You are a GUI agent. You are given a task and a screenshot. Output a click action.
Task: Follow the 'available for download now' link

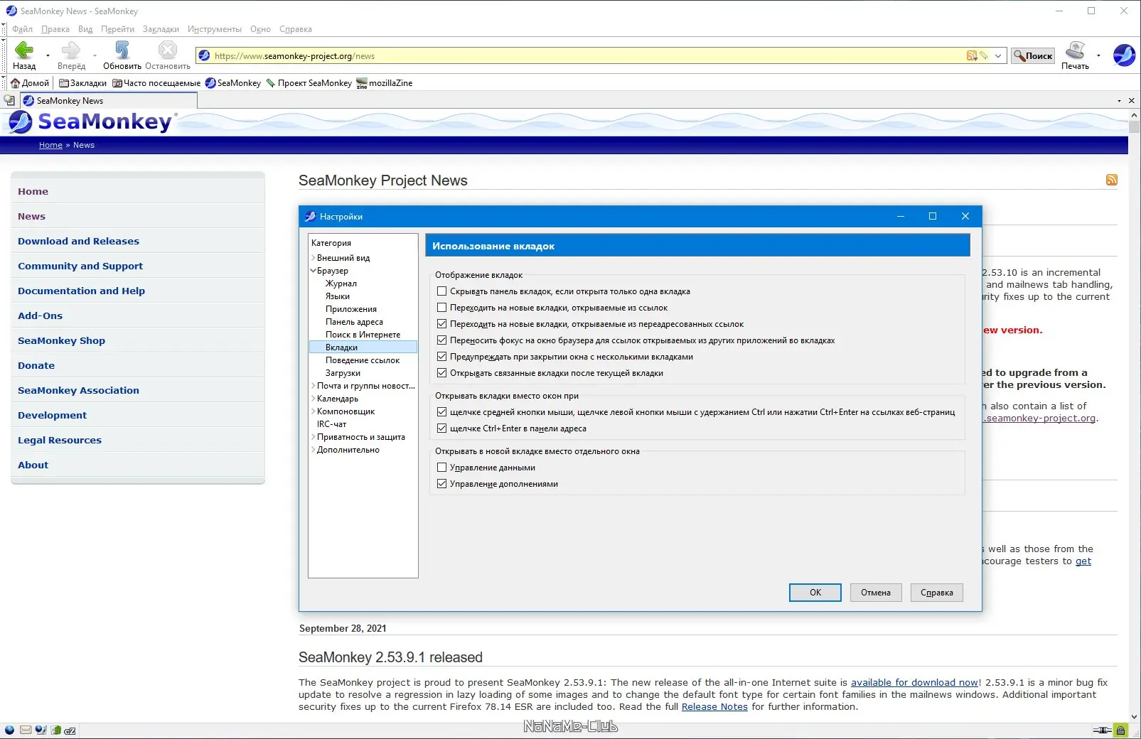pos(914,682)
